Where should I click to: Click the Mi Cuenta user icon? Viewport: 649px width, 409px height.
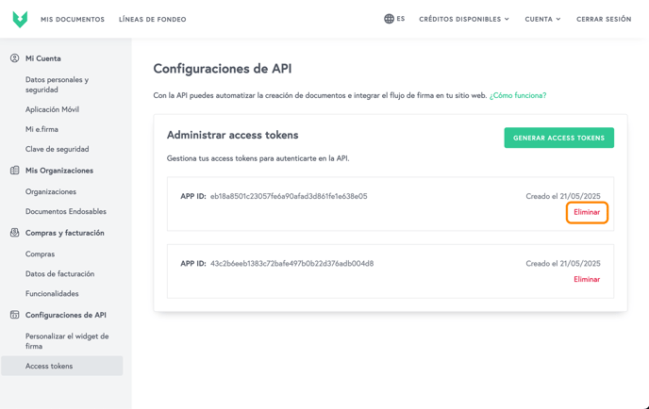[x=14, y=58]
